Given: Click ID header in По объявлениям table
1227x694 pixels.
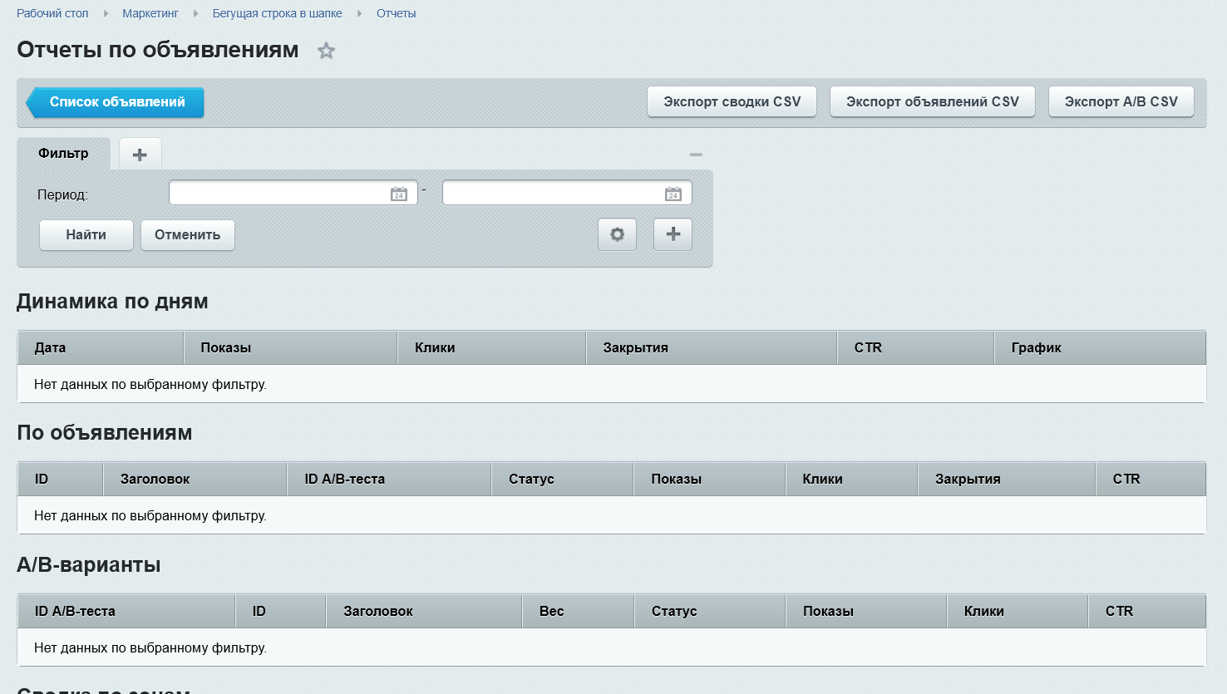Looking at the screenshot, I should coord(61,479).
